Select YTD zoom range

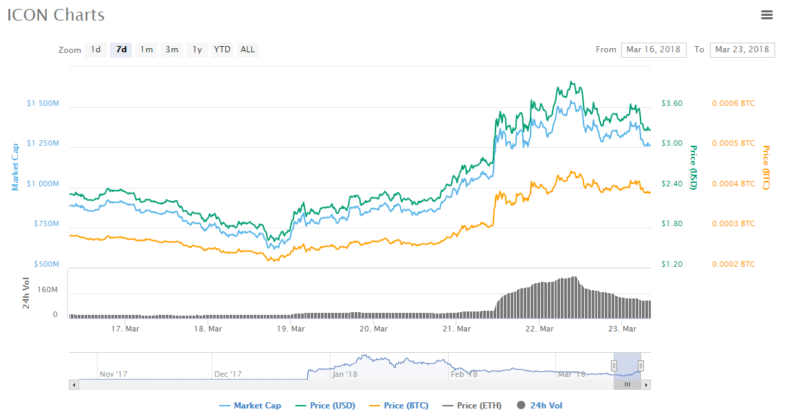coord(222,50)
